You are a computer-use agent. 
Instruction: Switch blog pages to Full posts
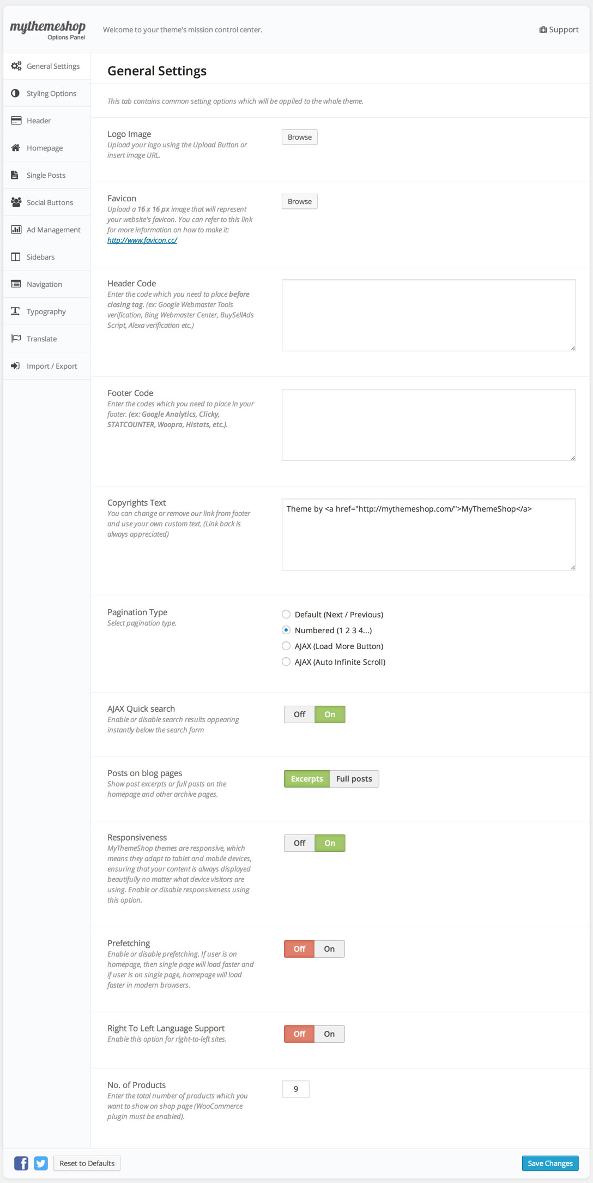[354, 779]
